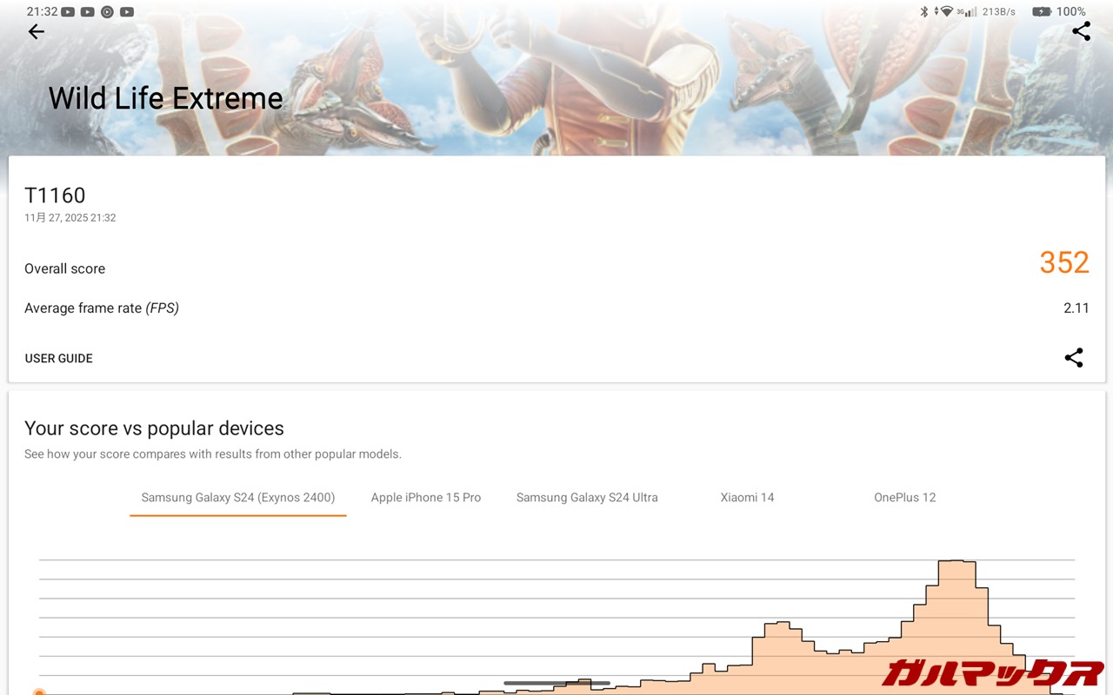Choose the OnePlus 12 comparison tab

(905, 498)
